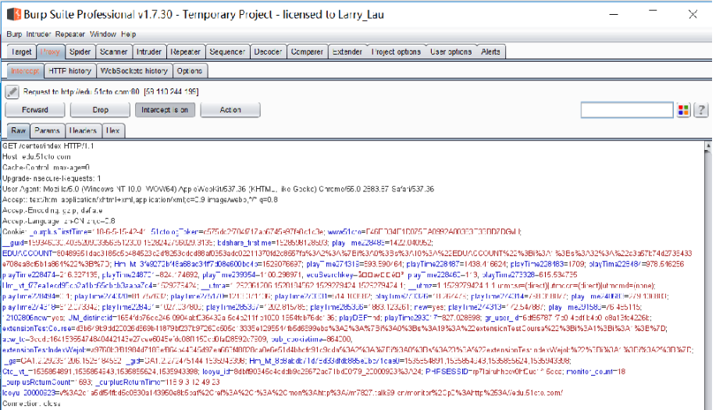Click the Accept-Language header line
This screenshot has height=410, width=723.
coord(59,221)
